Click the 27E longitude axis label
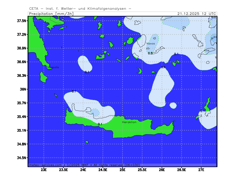The width and height of the screenshot is (245, 183). [x=201, y=170]
